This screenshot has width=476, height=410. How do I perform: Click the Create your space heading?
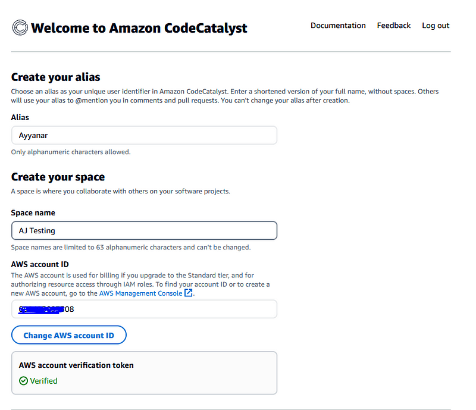58,177
